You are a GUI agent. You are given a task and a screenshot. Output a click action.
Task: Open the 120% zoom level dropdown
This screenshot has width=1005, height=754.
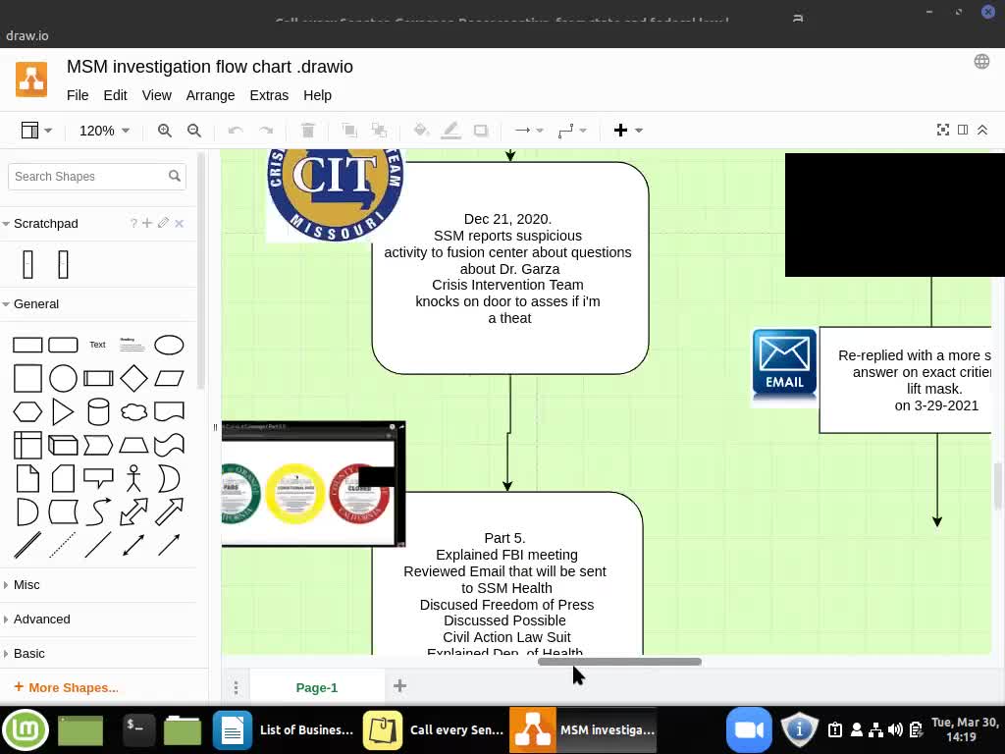tap(104, 131)
